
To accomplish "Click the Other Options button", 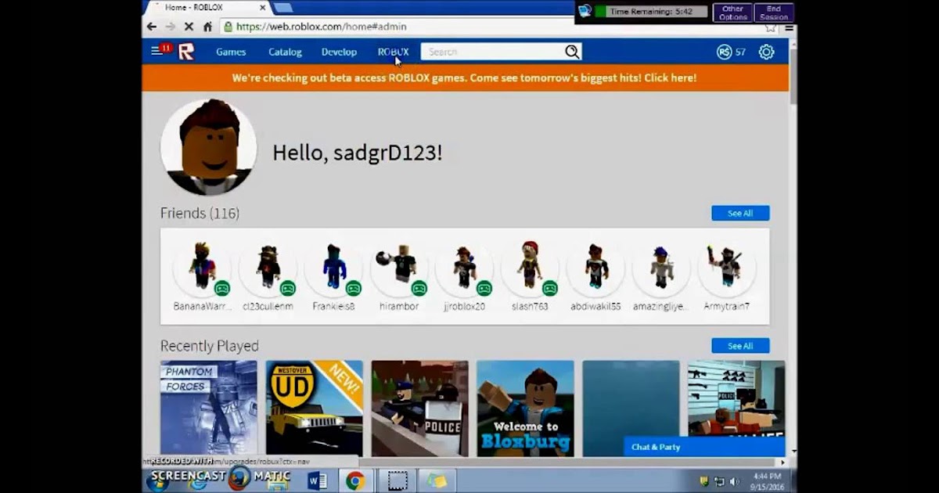I will pyautogui.click(x=732, y=13).
